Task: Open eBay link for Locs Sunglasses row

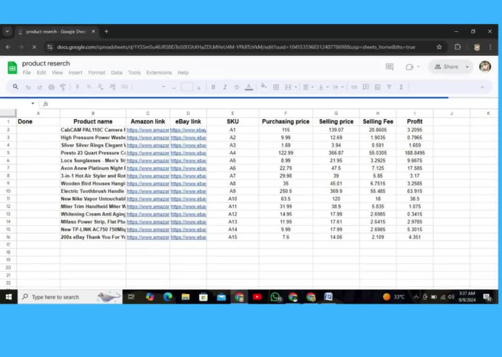Action: 188,161
